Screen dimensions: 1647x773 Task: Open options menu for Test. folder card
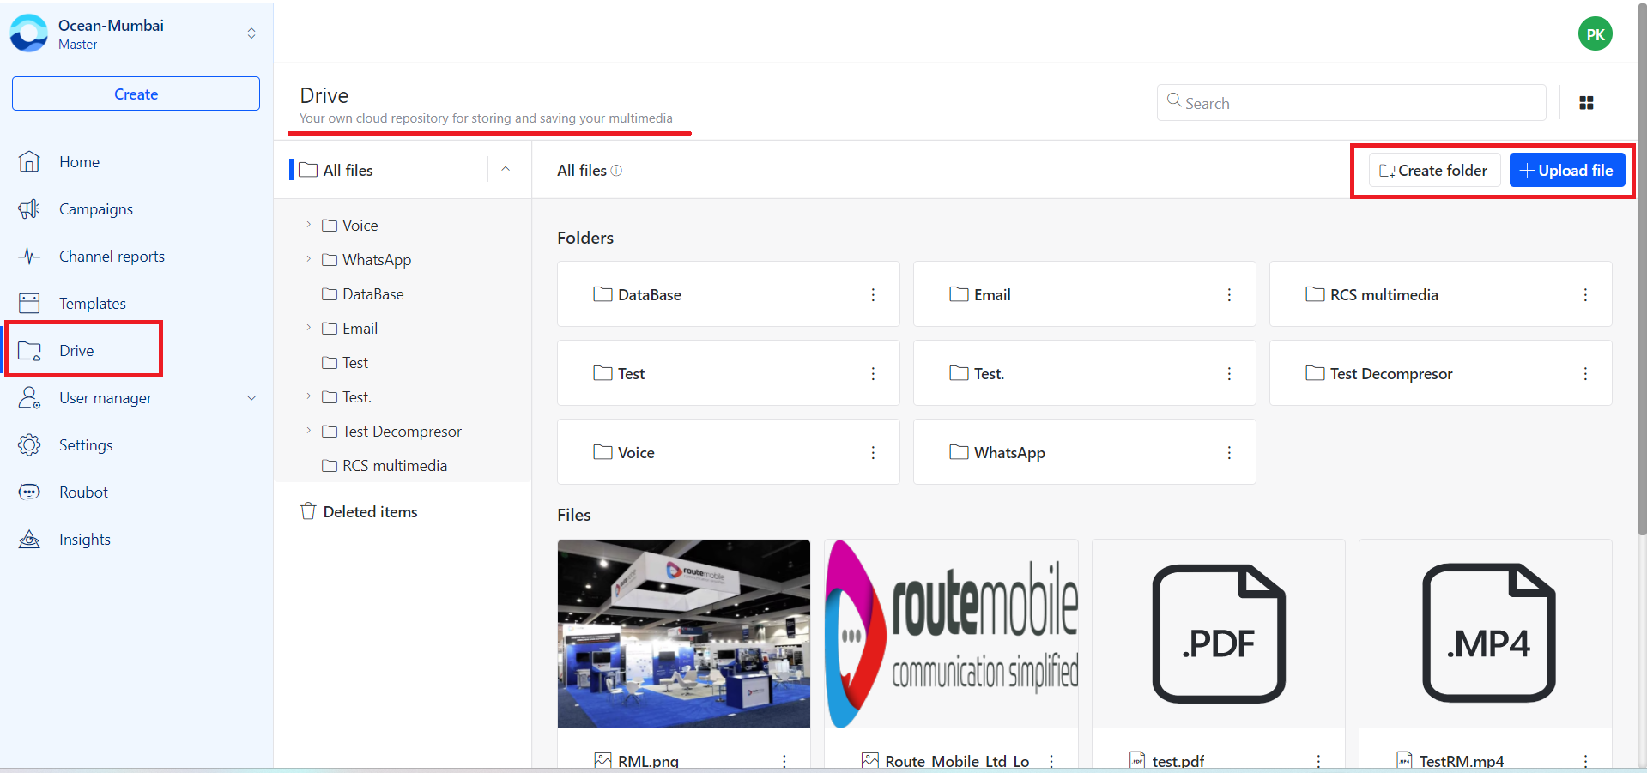point(1229,374)
